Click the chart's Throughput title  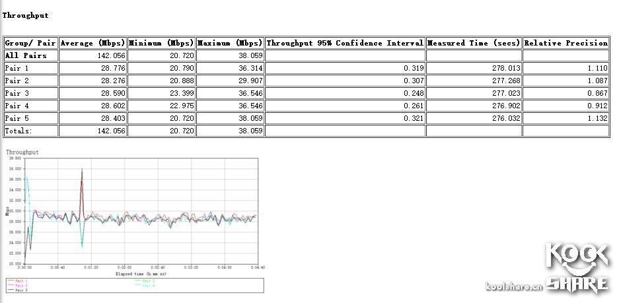pyautogui.click(x=22, y=152)
